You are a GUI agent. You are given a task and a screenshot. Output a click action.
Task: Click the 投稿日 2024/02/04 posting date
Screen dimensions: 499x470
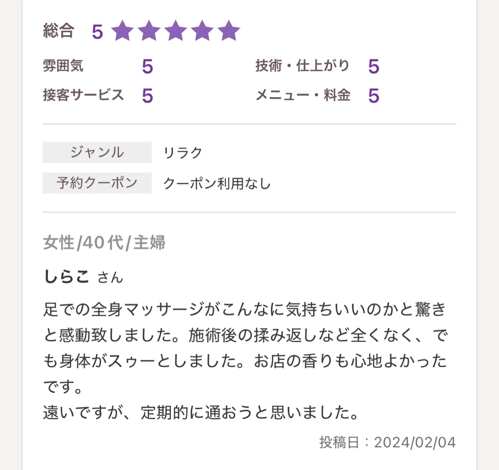click(388, 442)
